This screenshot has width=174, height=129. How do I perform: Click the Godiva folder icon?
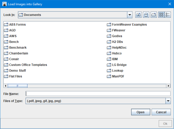coord(109,36)
